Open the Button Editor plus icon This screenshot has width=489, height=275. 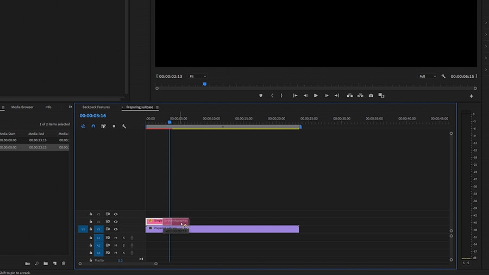pyautogui.click(x=471, y=96)
